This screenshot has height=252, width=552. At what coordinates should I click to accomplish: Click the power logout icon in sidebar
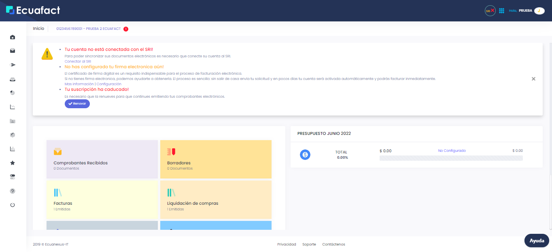click(x=12, y=204)
